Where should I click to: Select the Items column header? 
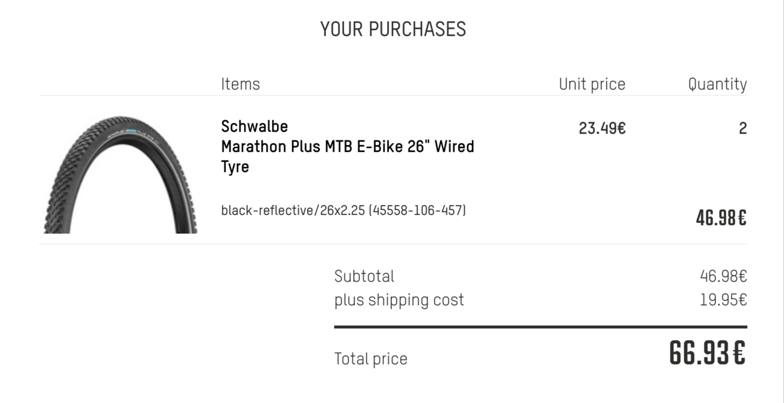tap(240, 84)
